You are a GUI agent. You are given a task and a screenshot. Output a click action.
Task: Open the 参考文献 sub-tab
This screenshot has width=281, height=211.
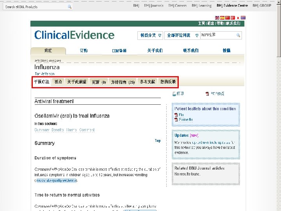pos(148,82)
